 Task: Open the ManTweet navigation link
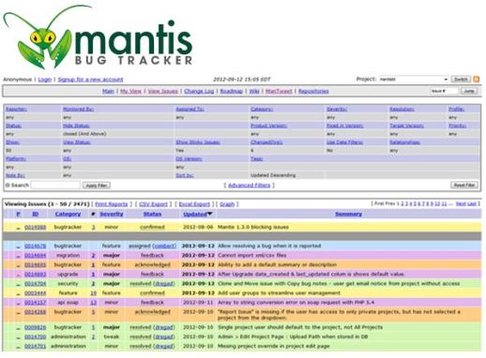(x=279, y=91)
